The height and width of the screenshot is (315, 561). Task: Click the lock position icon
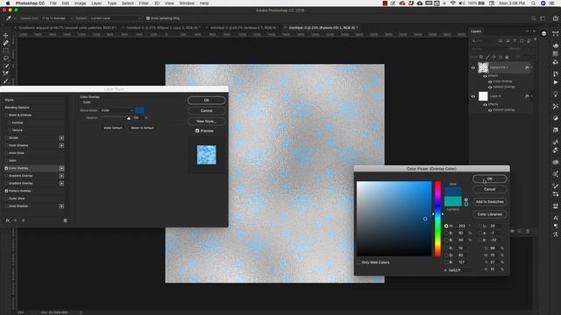click(494, 57)
